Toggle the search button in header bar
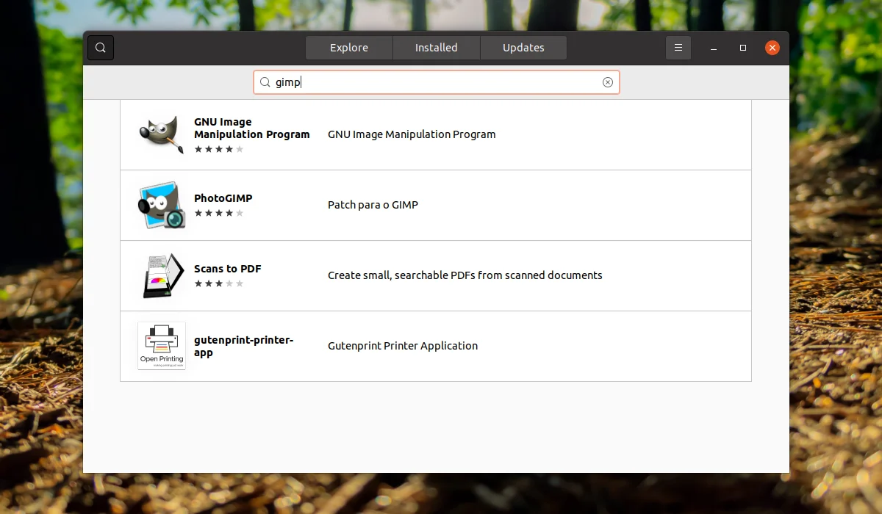Screen dimensions: 882x514 click(x=101, y=48)
